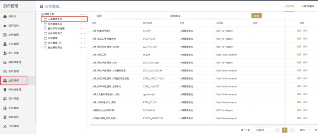Open the 控制台 dashboard in sidebar

pos(13,16)
